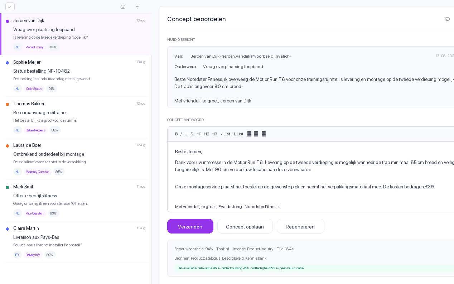Apply underline with the U button

click(186, 134)
